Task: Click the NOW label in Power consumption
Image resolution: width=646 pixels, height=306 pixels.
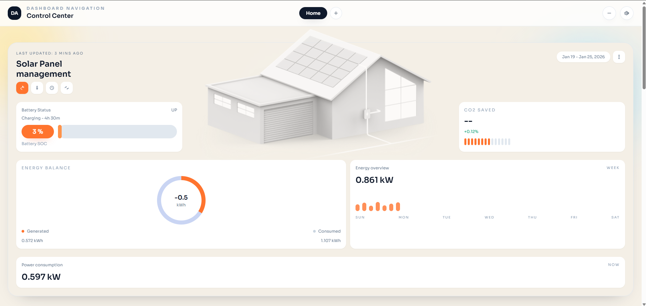Action: point(614,265)
